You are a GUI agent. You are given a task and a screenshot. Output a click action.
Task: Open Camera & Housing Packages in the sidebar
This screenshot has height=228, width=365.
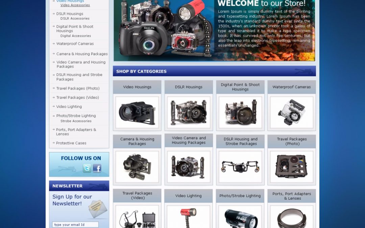click(x=82, y=54)
